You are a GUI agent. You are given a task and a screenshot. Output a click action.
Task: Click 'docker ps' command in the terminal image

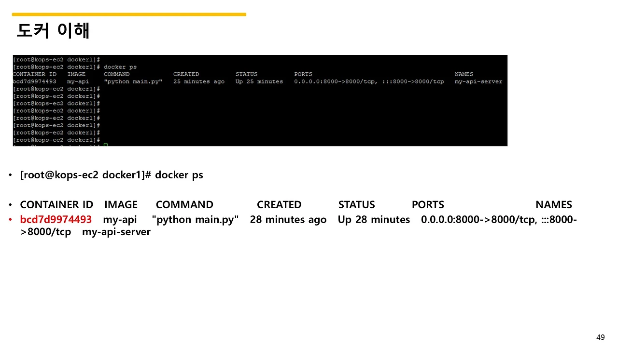[x=120, y=67]
